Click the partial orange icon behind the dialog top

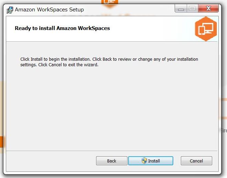(110, 2)
